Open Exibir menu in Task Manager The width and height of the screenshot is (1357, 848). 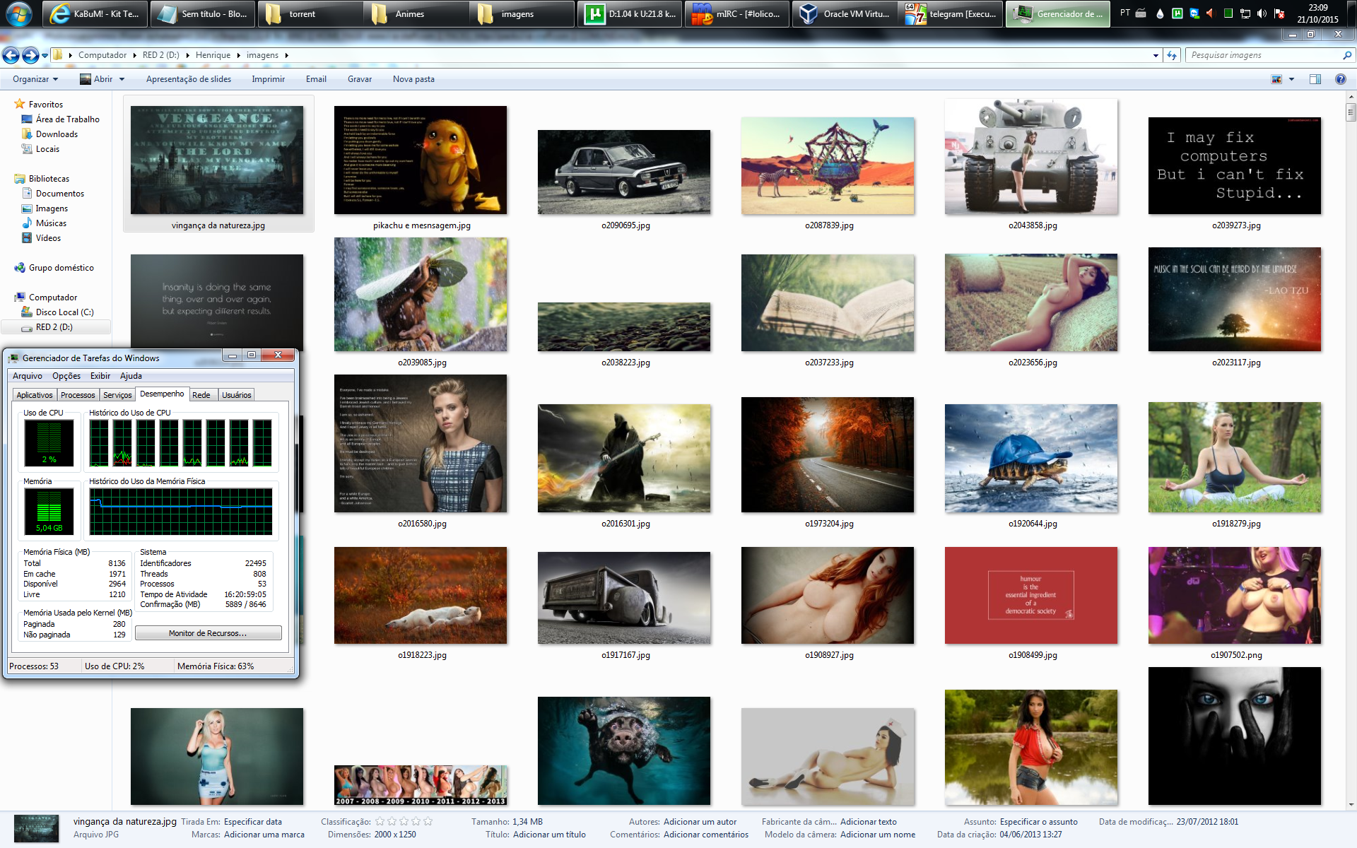[x=100, y=376]
